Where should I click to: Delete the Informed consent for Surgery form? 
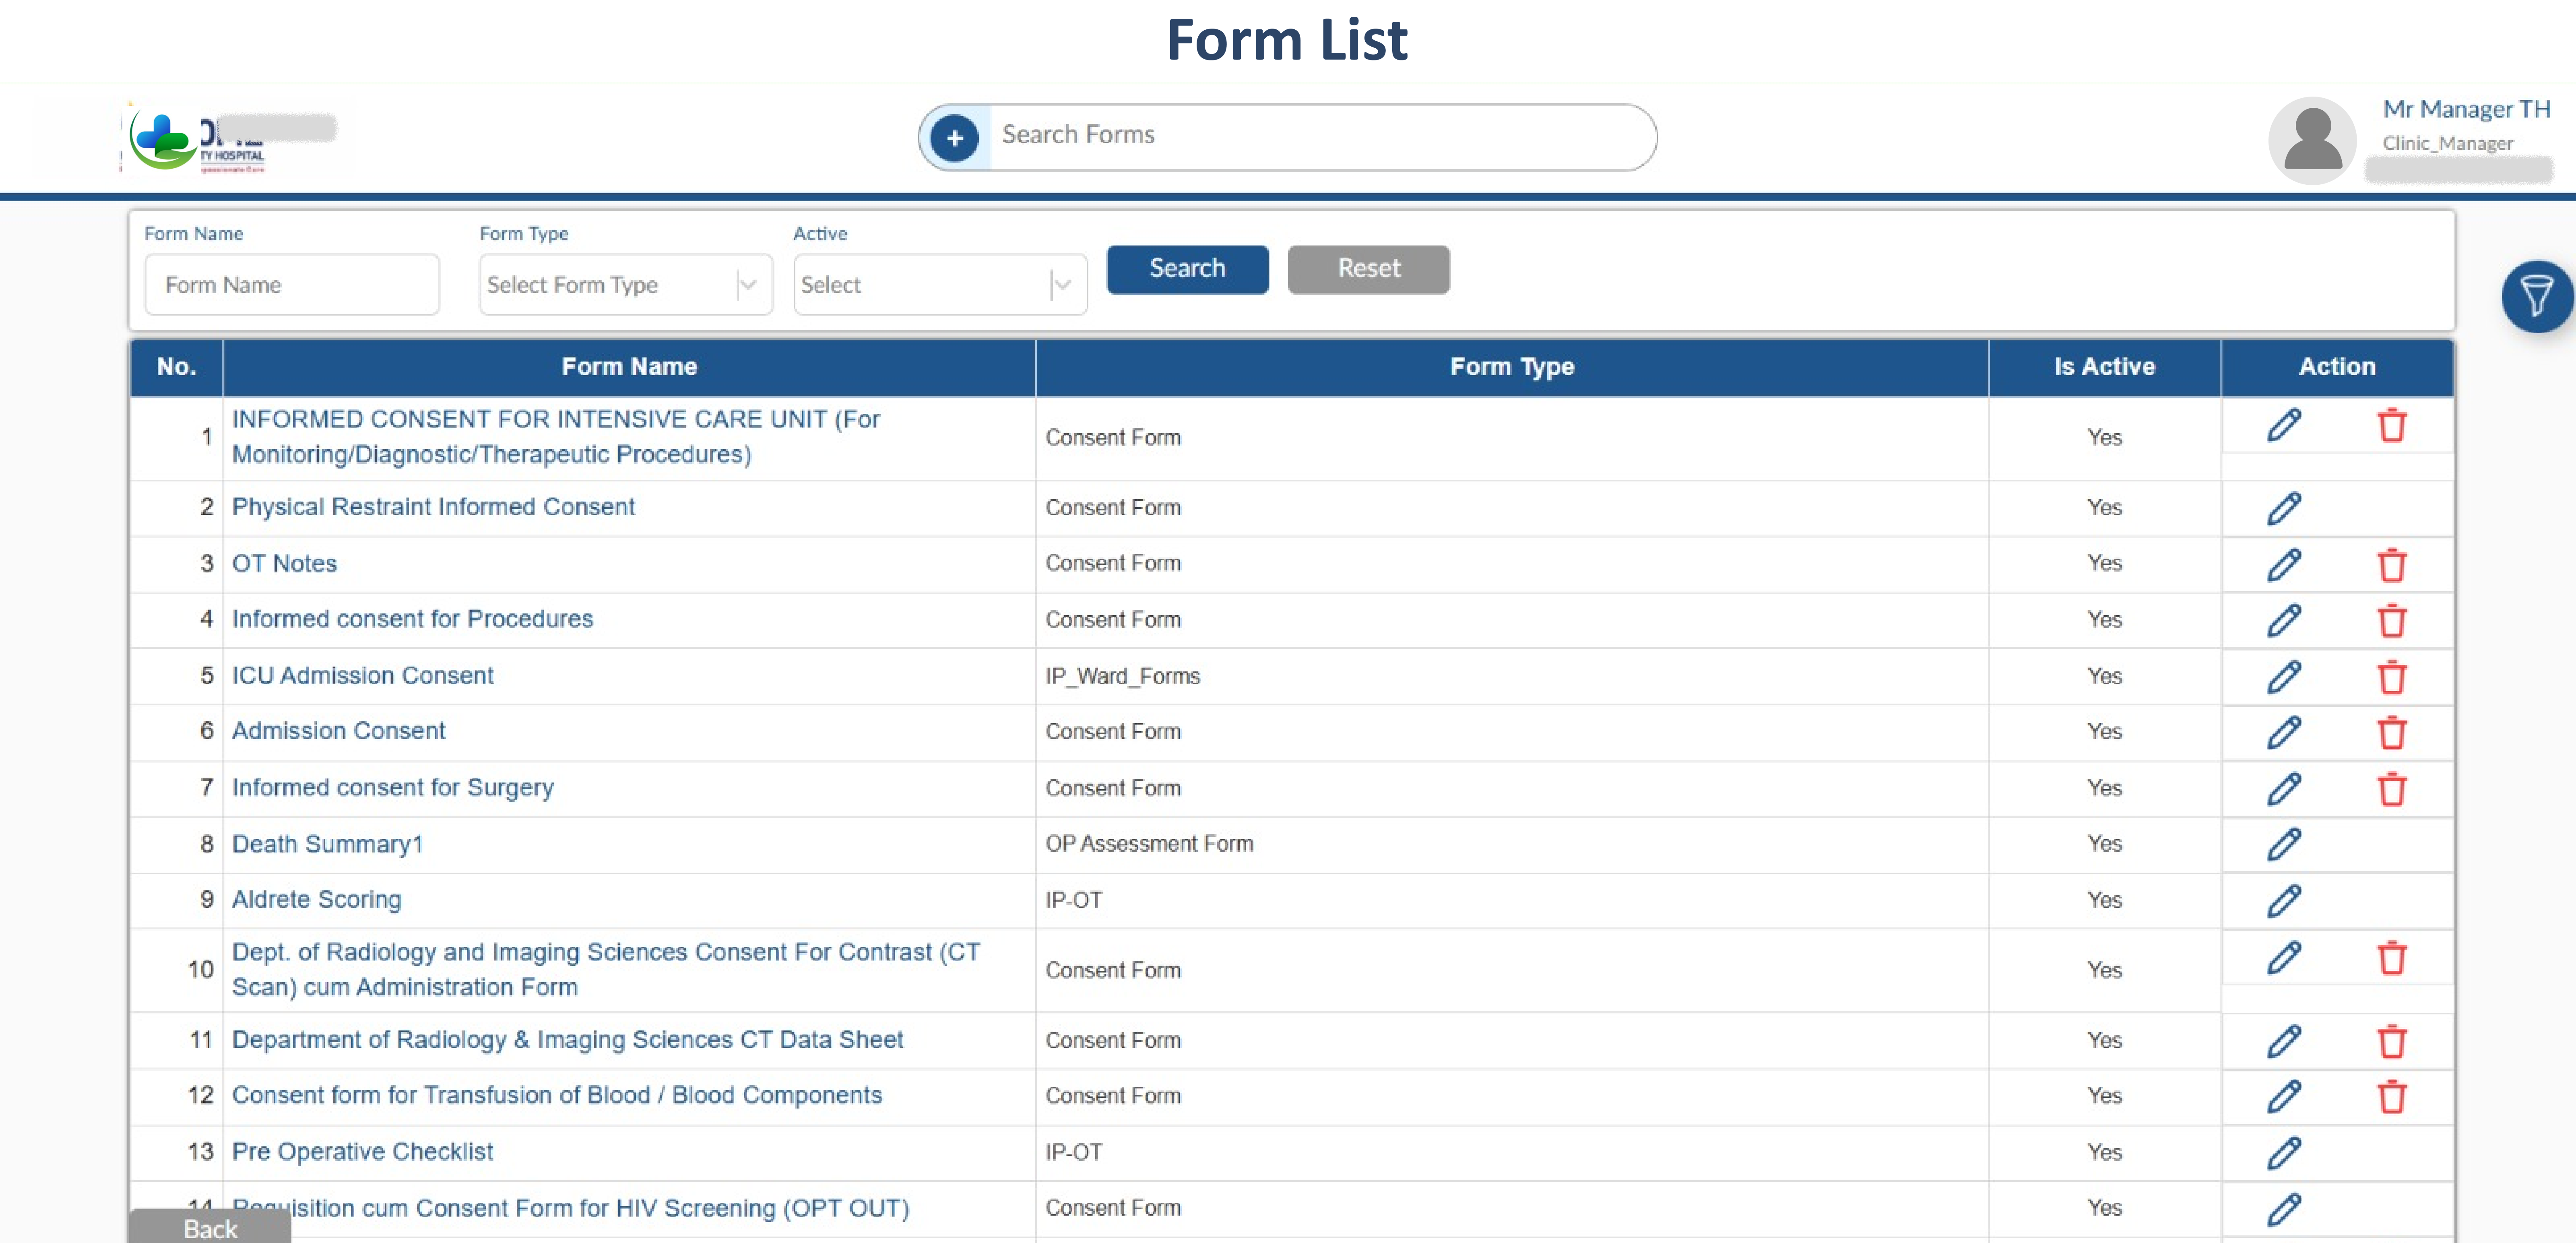point(2392,789)
